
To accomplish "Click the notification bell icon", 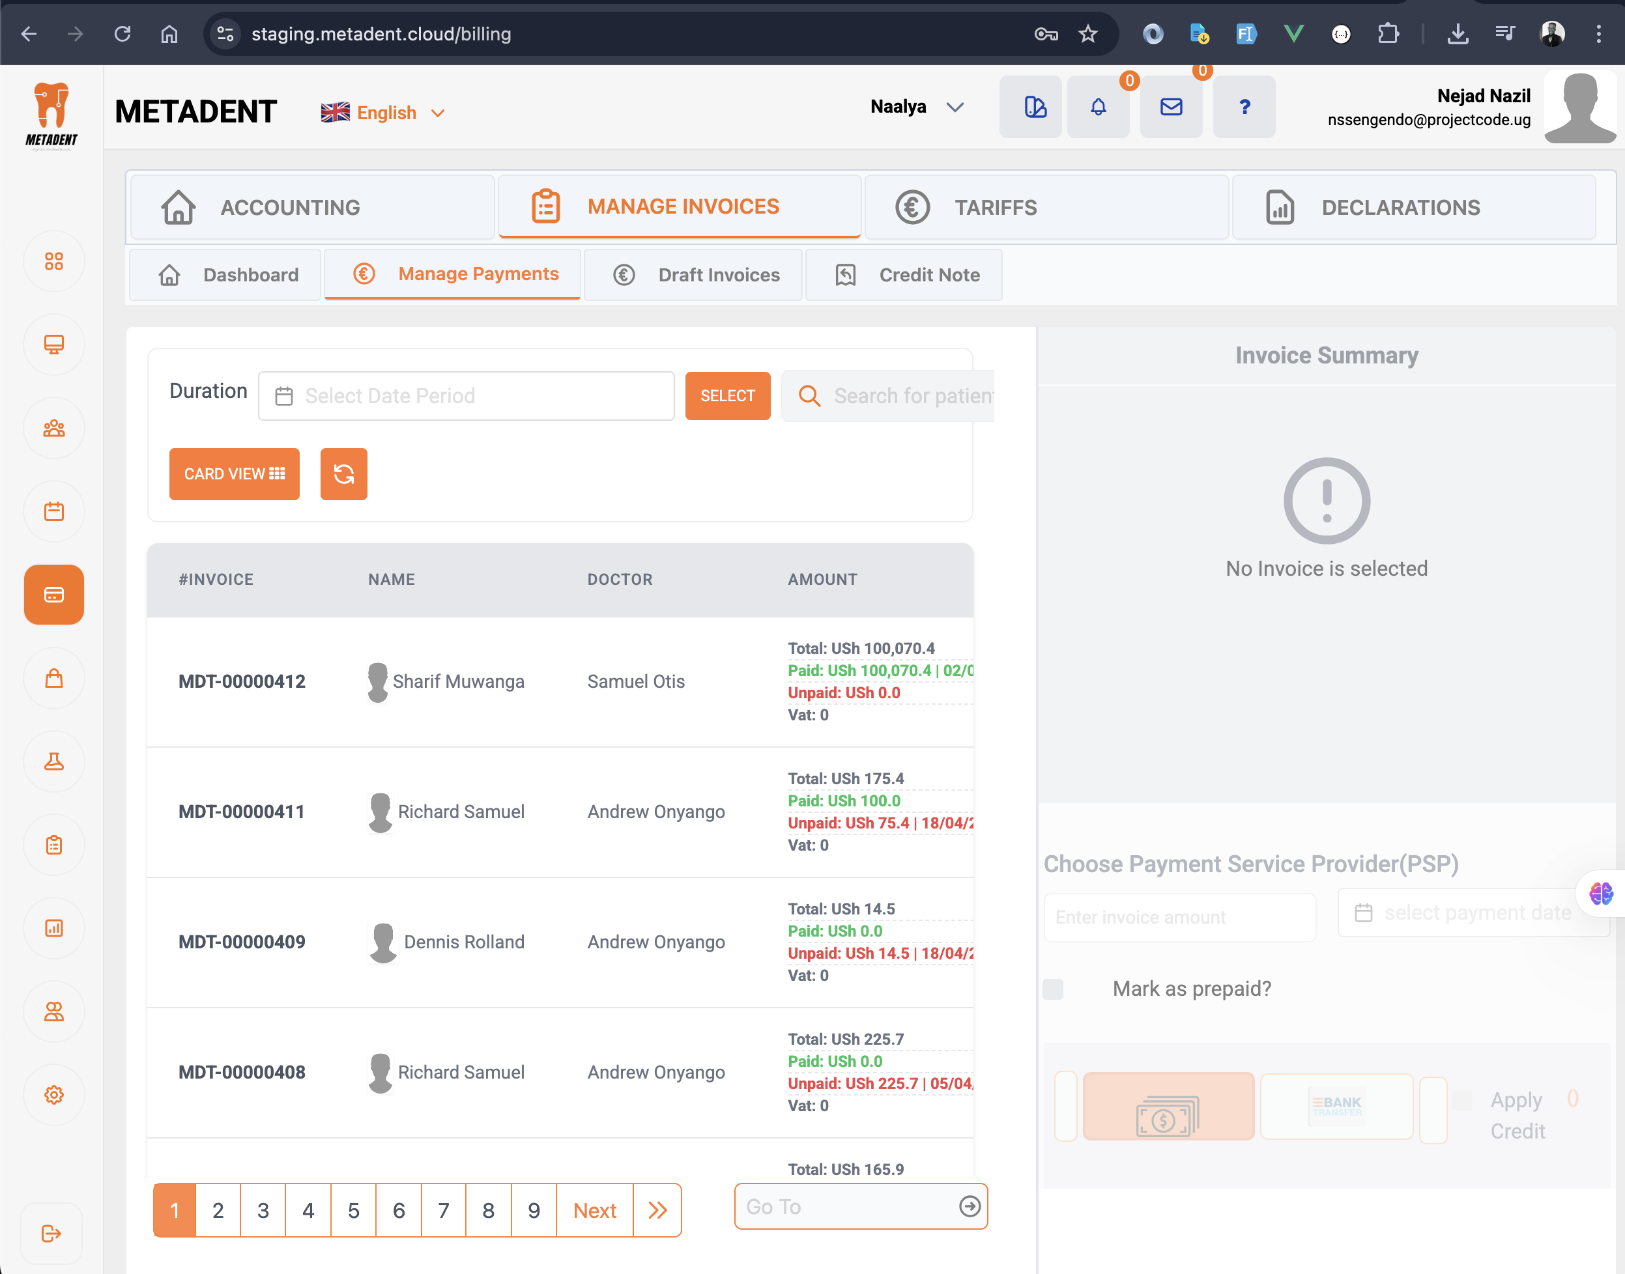I will (x=1097, y=107).
